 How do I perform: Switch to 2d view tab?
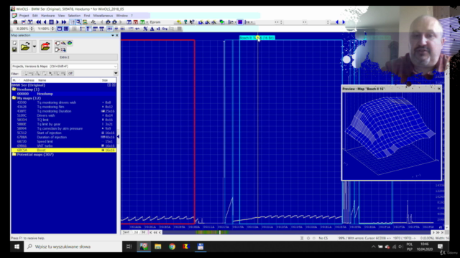tap(136, 232)
